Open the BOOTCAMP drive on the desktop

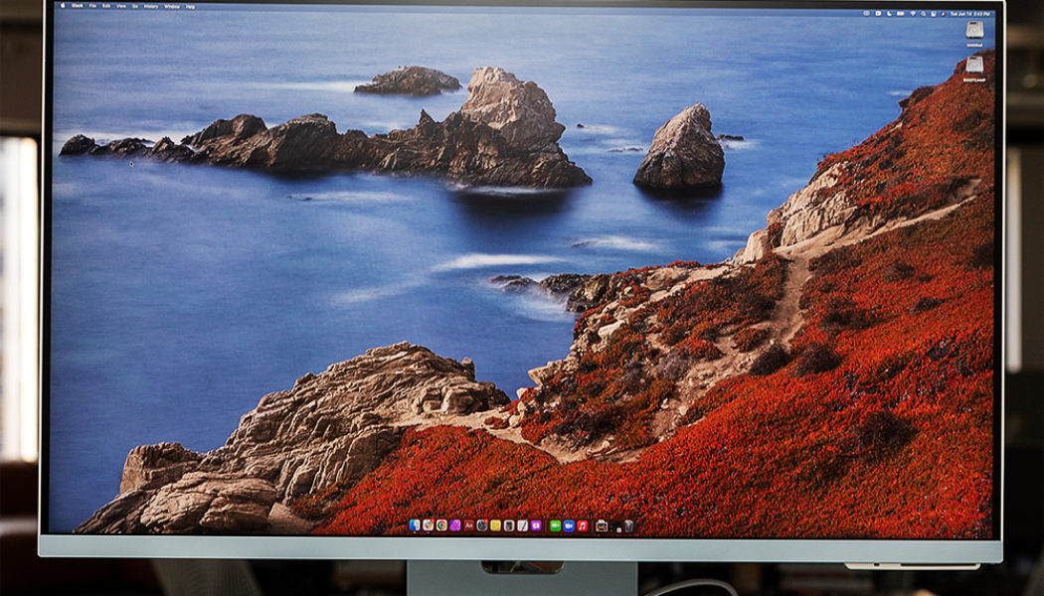pos(974,66)
